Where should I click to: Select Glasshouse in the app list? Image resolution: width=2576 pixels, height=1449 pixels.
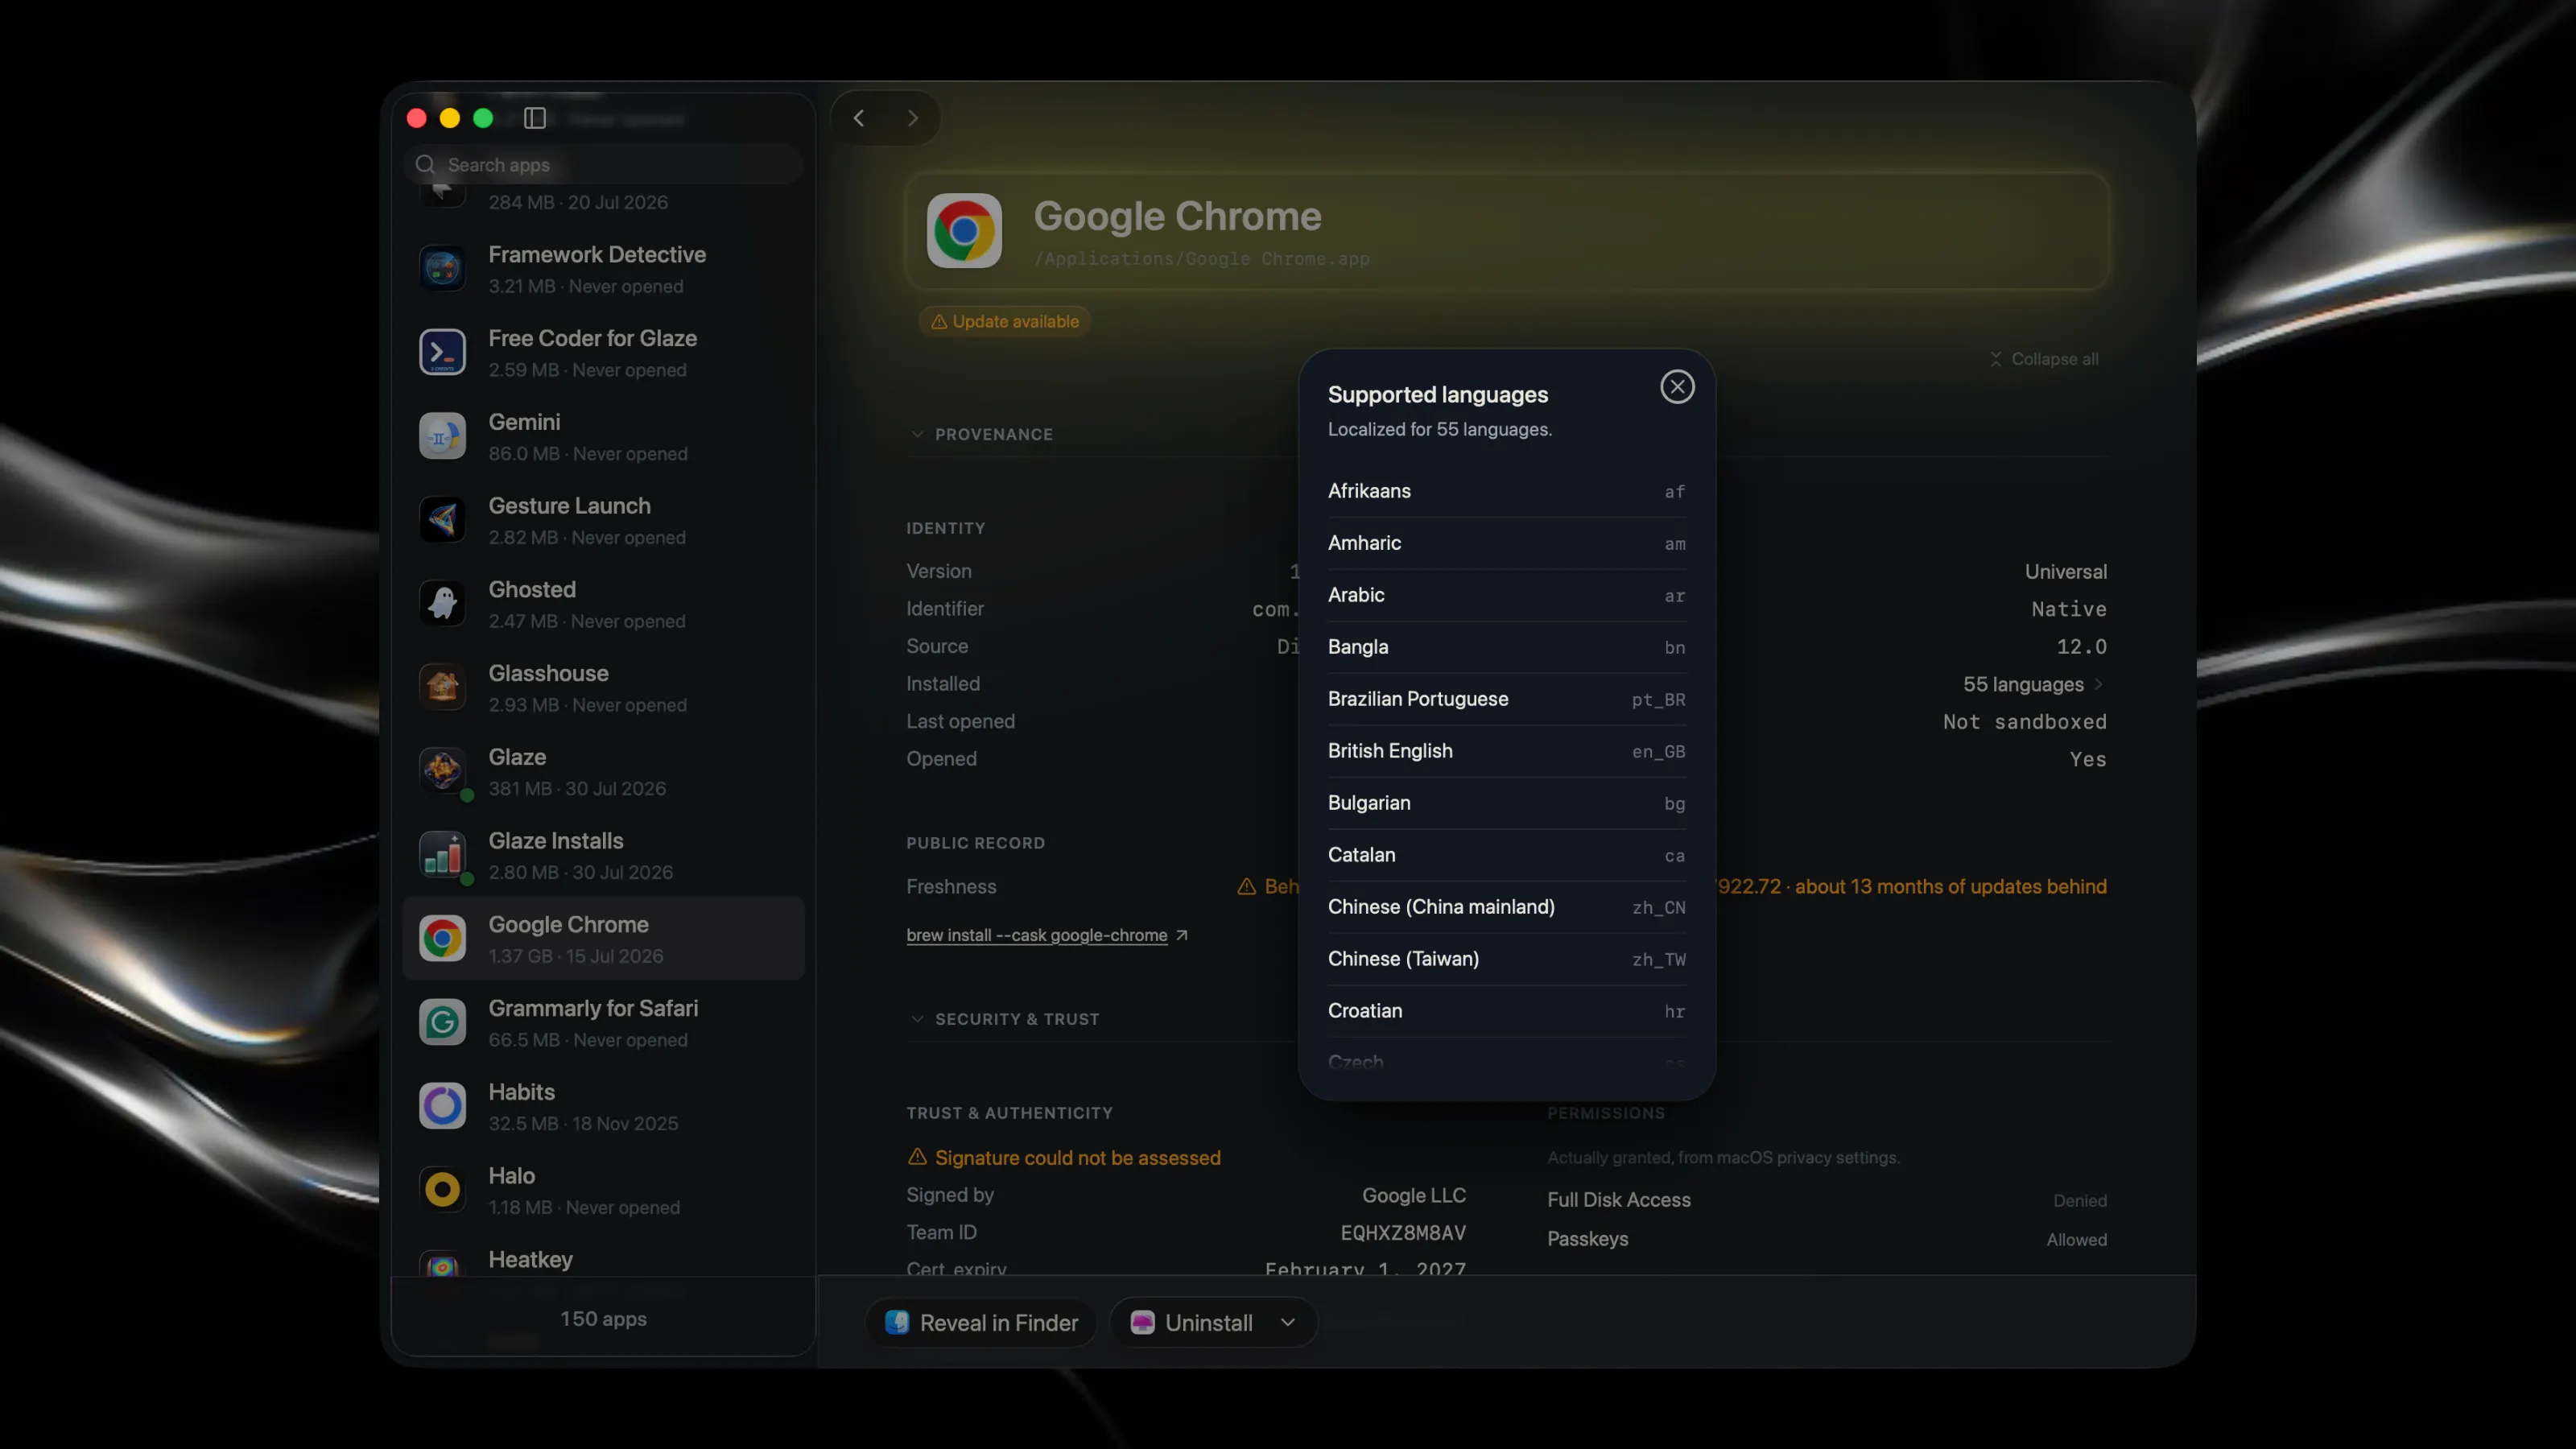click(x=603, y=687)
